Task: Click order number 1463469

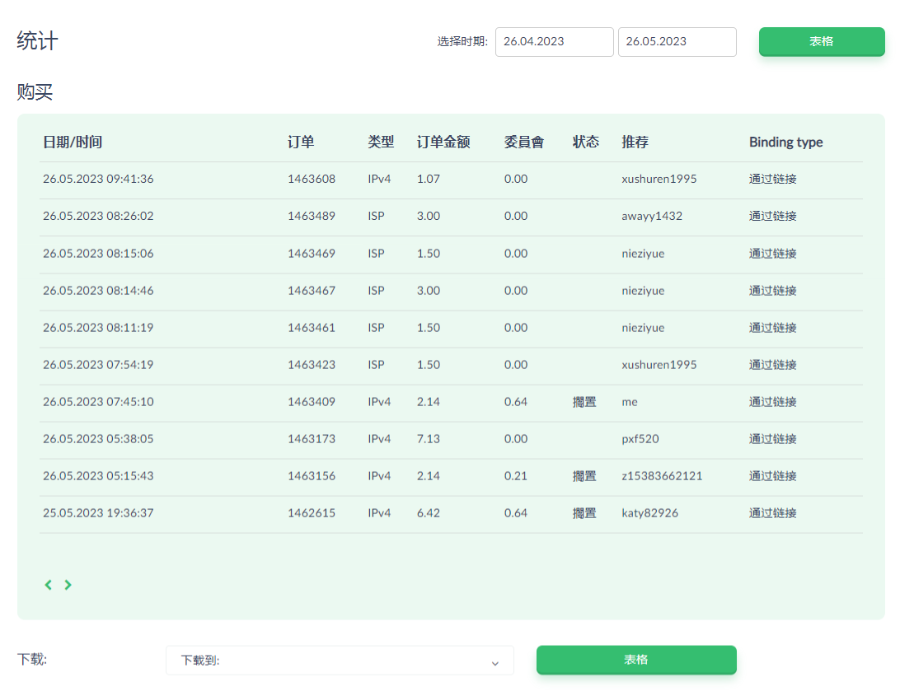Action: click(x=312, y=254)
